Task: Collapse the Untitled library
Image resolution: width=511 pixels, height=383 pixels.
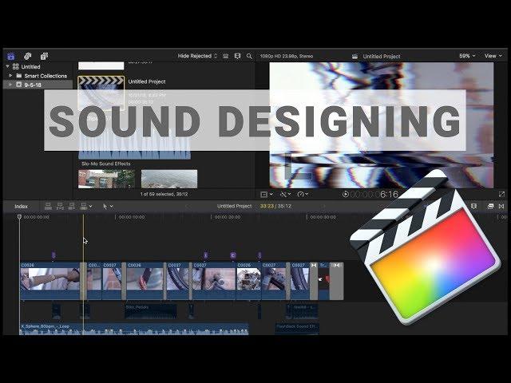Action: pos(7,66)
